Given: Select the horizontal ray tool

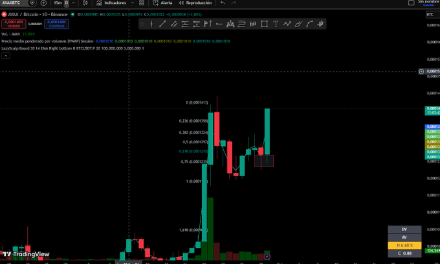Looking at the screenshot, I should coord(219,24).
